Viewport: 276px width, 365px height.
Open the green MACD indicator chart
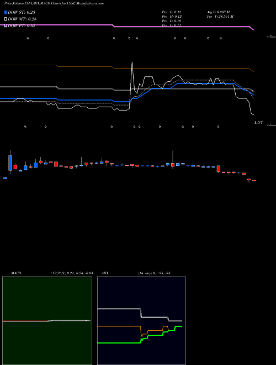click(47, 321)
